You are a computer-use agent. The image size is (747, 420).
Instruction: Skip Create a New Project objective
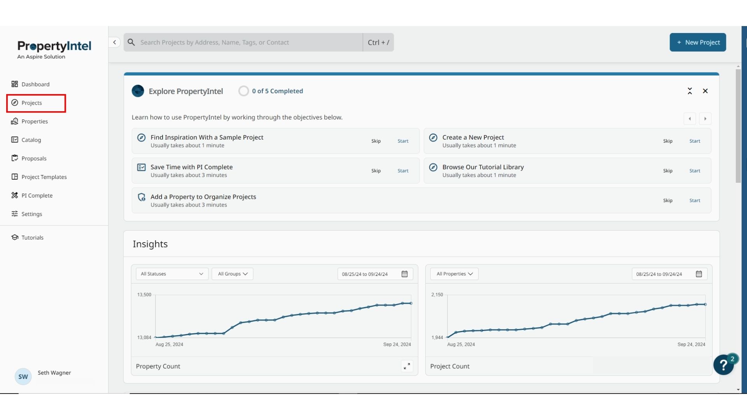coord(668,141)
